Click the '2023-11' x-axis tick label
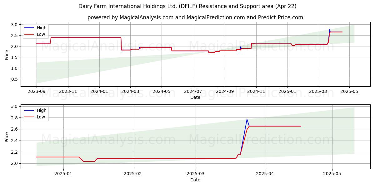 pyautogui.click(x=68, y=92)
